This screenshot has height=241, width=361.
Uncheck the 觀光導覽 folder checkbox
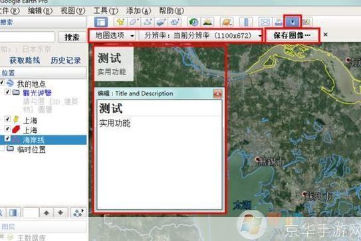(x=7, y=92)
